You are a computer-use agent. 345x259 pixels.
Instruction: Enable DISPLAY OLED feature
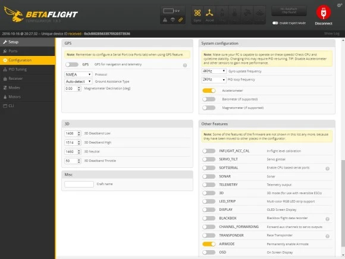point(209,210)
